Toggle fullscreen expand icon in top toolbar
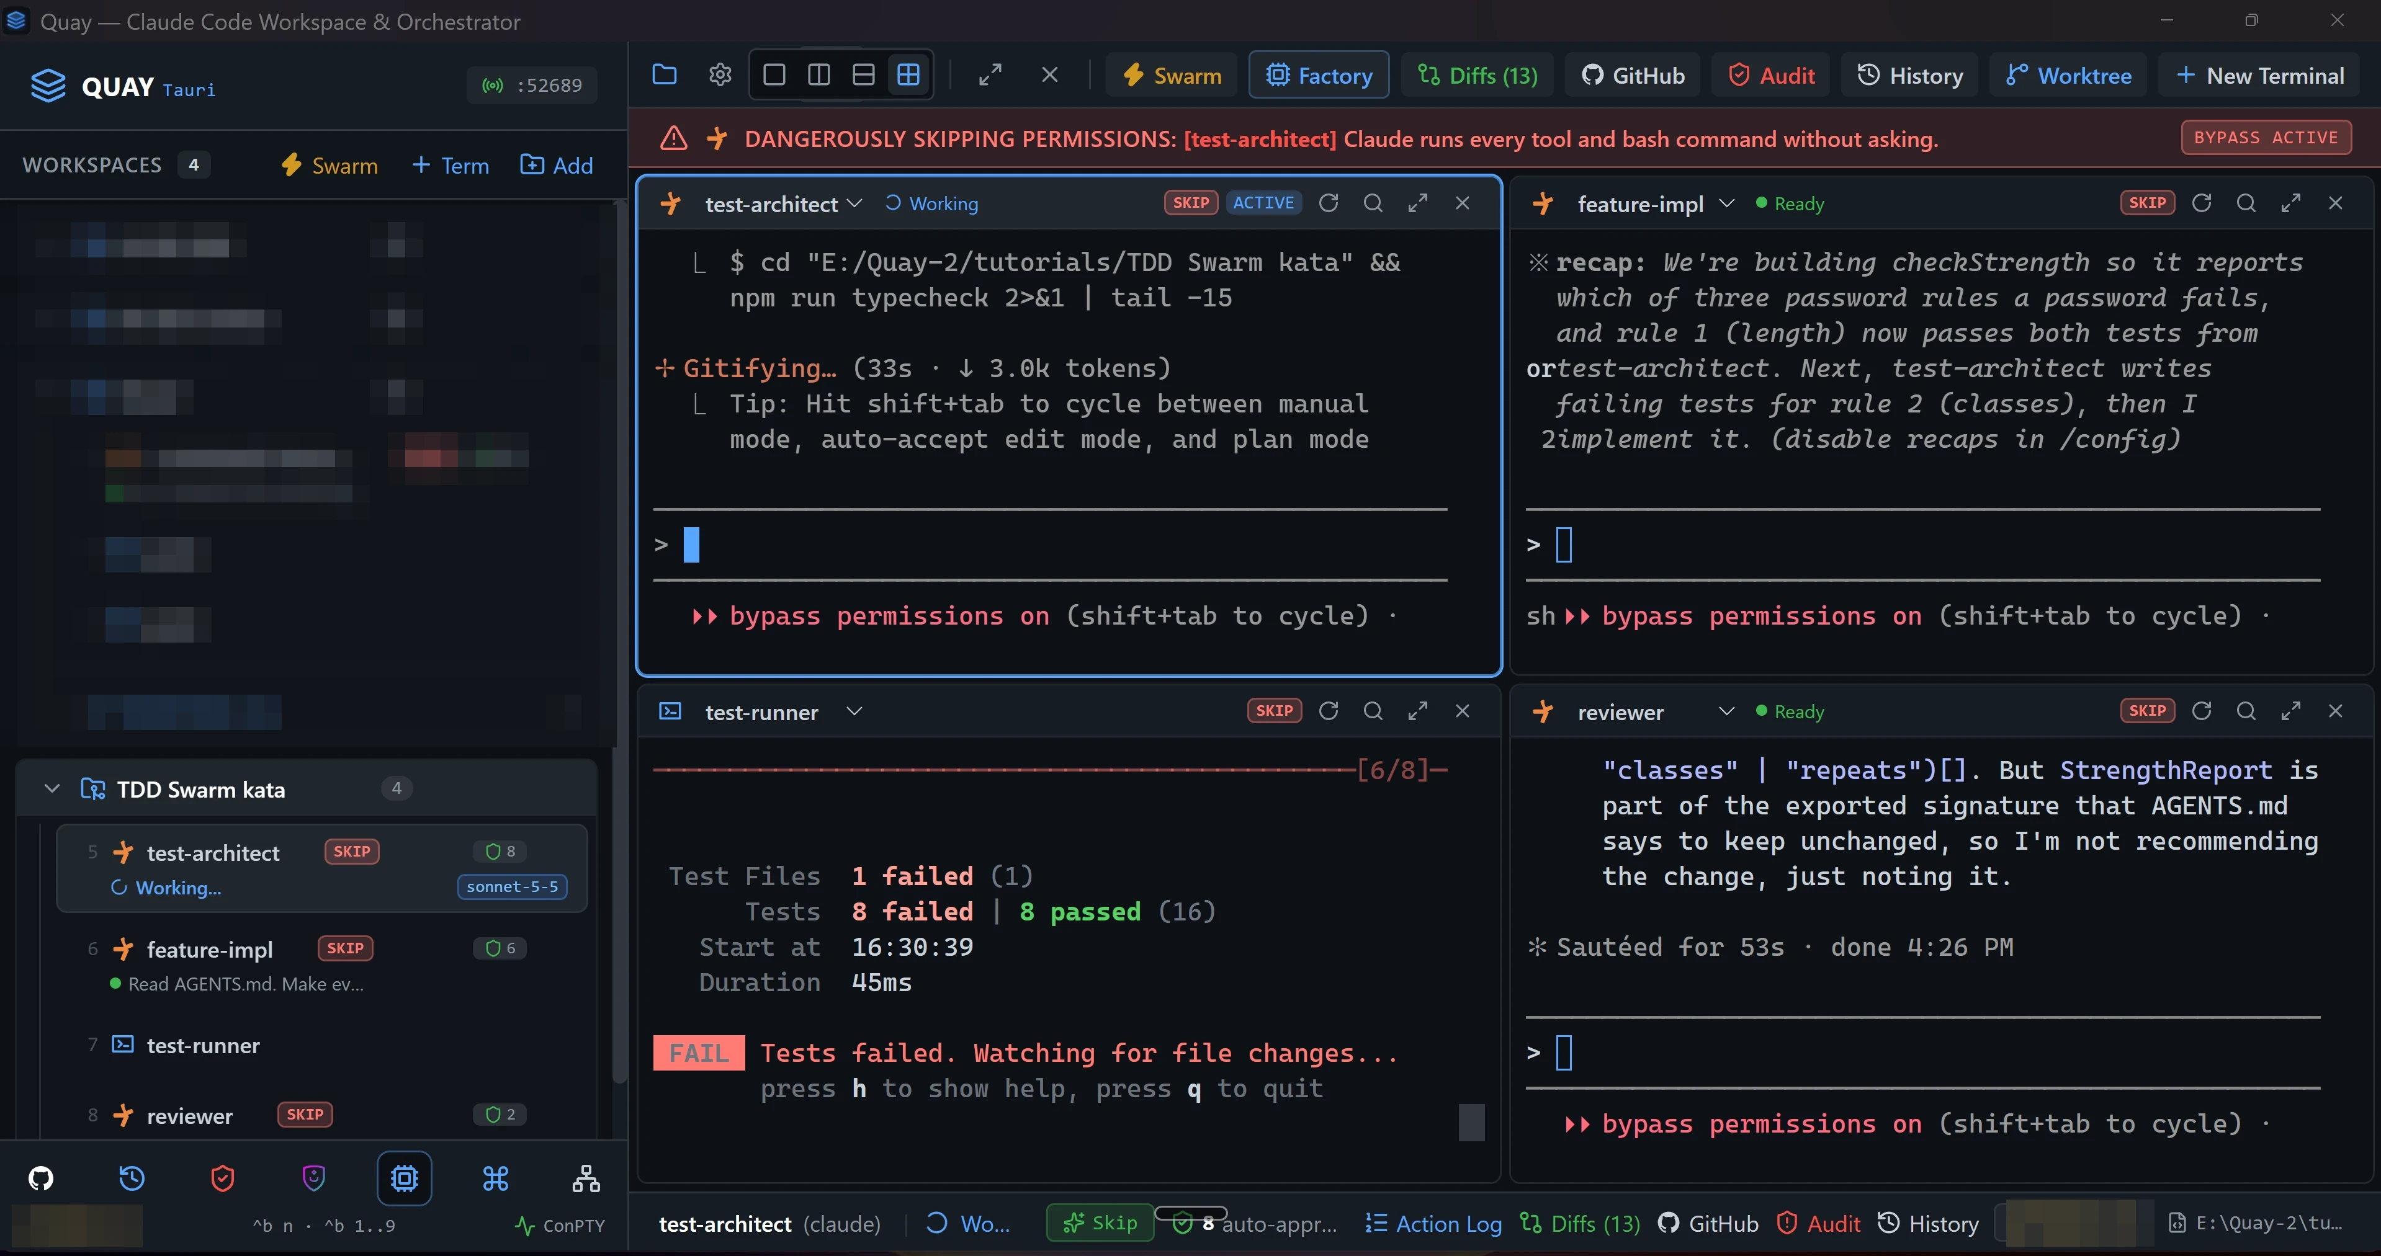This screenshot has width=2381, height=1256. point(990,75)
